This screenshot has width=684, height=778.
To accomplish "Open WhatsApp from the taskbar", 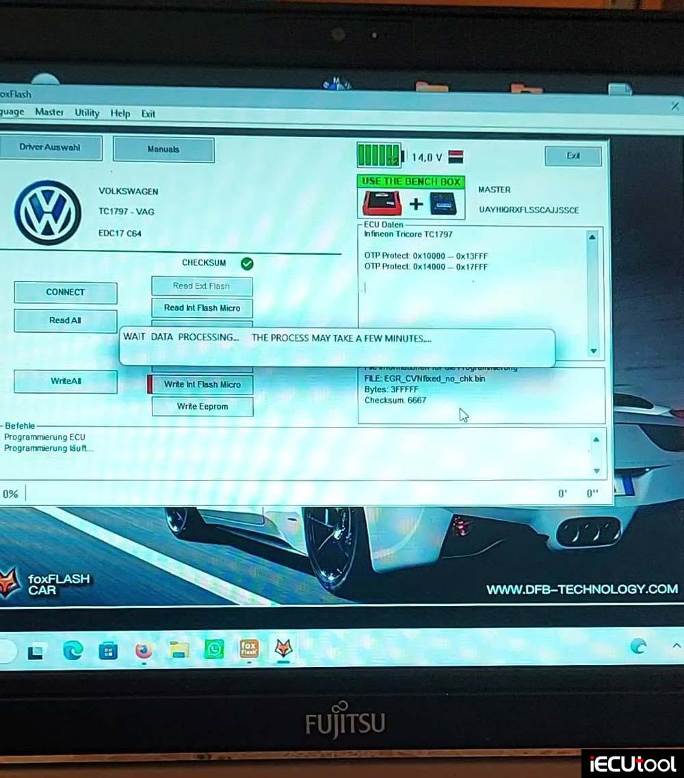I will tap(214, 649).
